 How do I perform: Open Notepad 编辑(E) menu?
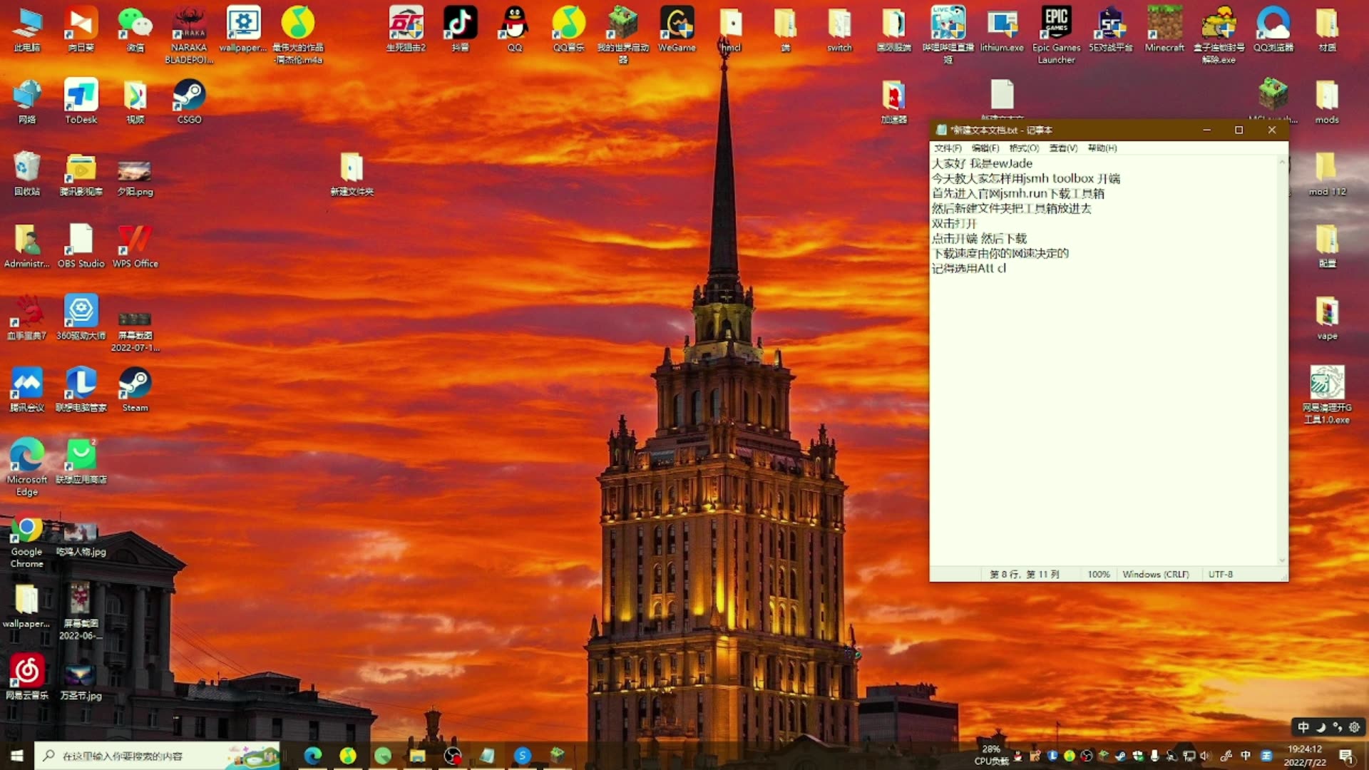pyautogui.click(x=985, y=148)
